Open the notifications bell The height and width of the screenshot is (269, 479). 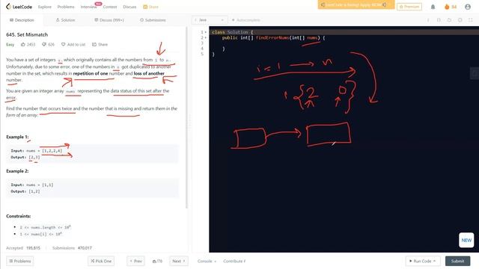point(433,7)
